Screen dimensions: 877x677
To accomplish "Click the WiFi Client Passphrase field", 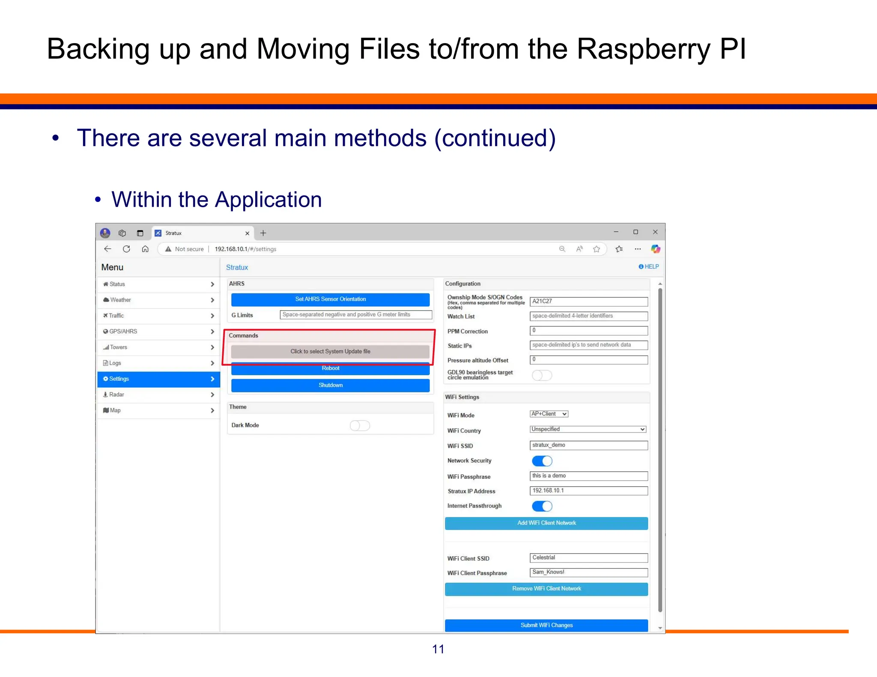I will (x=589, y=572).
